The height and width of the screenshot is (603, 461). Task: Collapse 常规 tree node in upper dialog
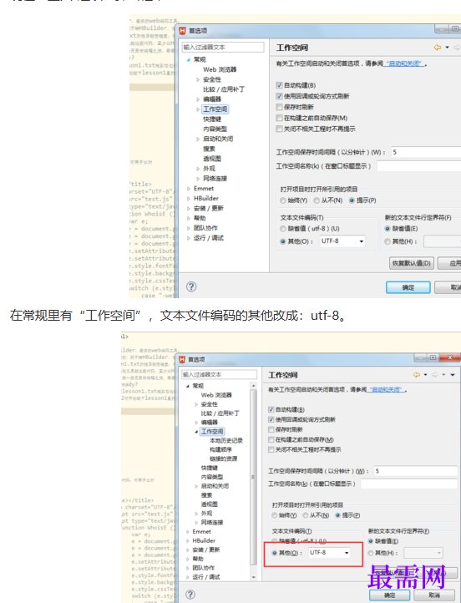coord(188,59)
